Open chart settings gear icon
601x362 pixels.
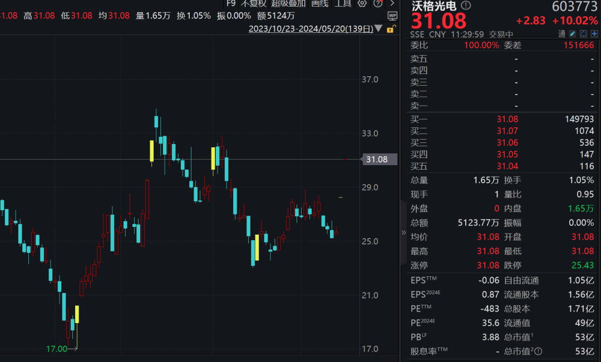[362, 3]
